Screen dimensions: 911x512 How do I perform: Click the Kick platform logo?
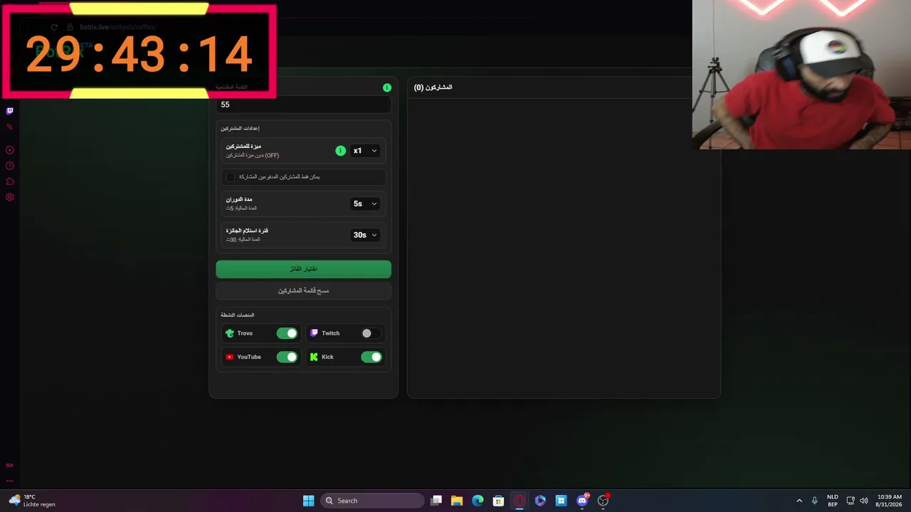click(x=314, y=357)
